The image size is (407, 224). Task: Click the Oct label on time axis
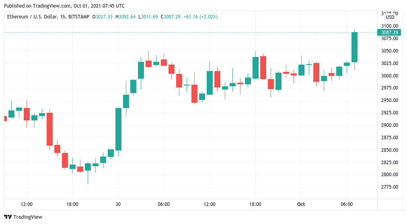pyautogui.click(x=301, y=204)
